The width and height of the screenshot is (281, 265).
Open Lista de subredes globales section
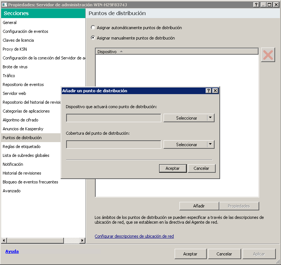click(x=31, y=155)
